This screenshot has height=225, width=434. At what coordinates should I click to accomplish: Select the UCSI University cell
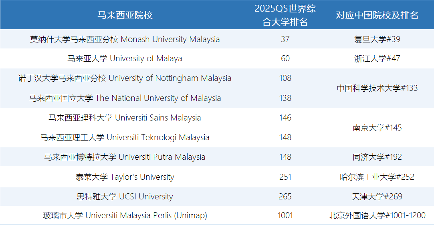(x=125, y=197)
